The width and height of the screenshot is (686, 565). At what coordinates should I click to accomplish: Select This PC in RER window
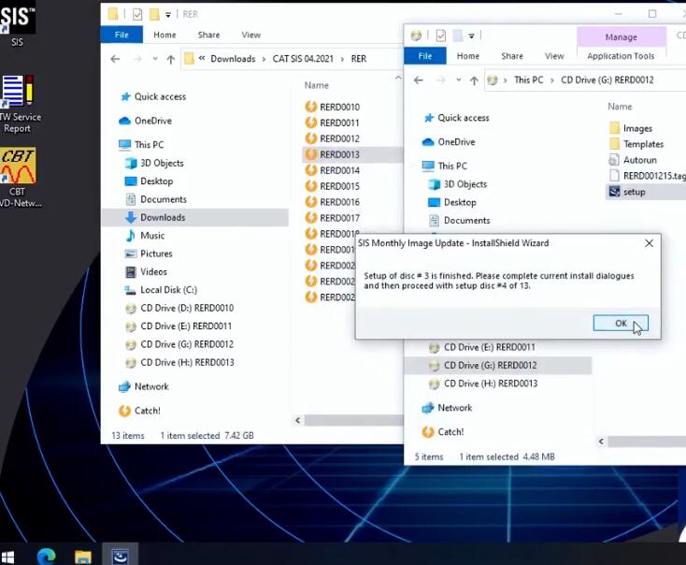pos(149,145)
